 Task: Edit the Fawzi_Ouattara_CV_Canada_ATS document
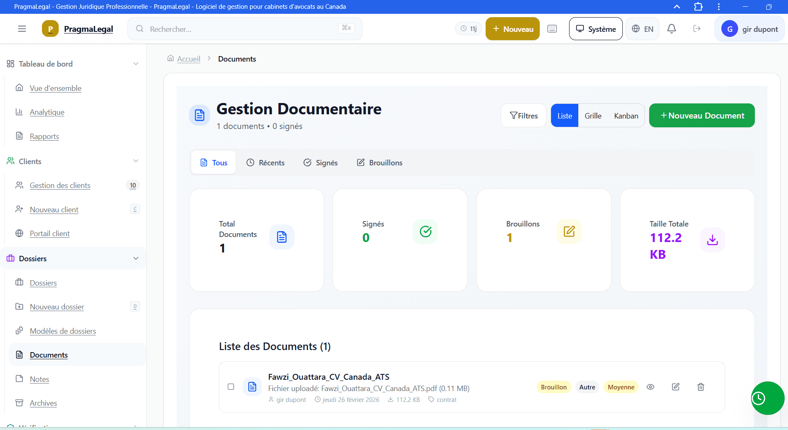(x=676, y=387)
